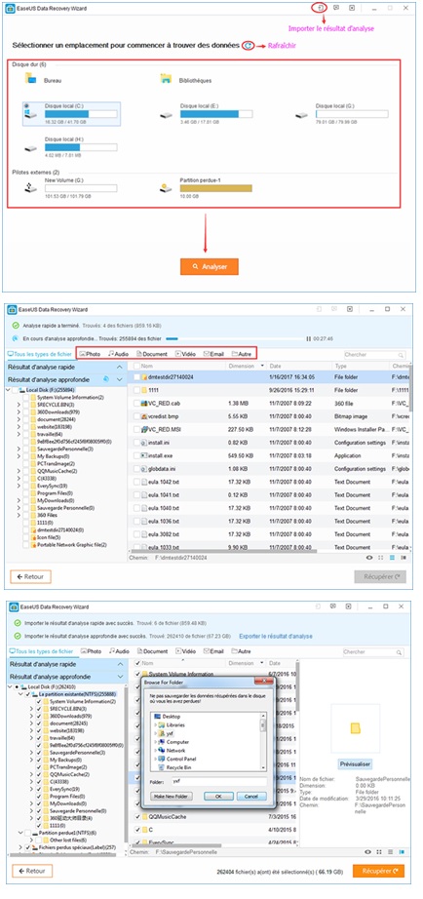Select the Bureau desktop location icon
The height and width of the screenshot is (899, 423).
(x=31, y=79)
